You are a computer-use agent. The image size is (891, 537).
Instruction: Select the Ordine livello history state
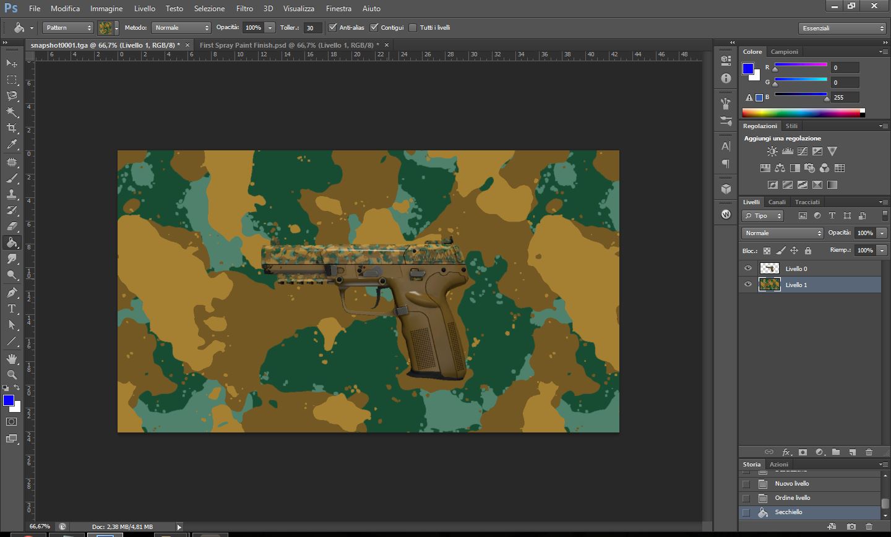click(793, 498)
